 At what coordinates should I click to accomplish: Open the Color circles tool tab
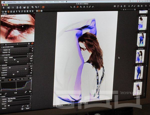(11, 12)
